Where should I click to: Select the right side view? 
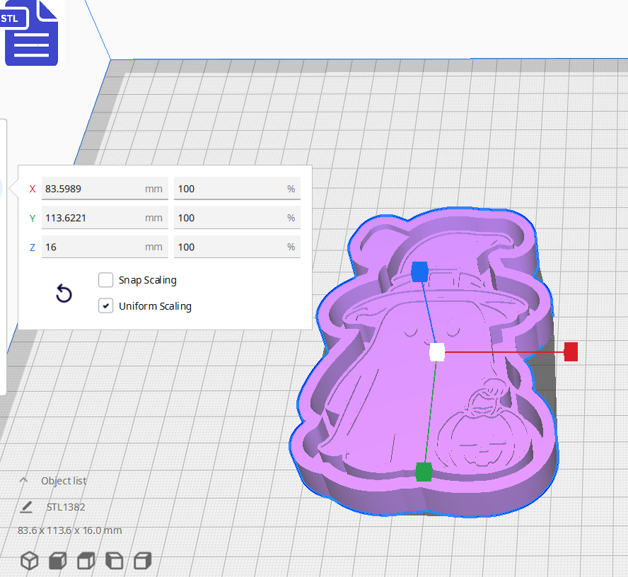[x=141, y=560]
